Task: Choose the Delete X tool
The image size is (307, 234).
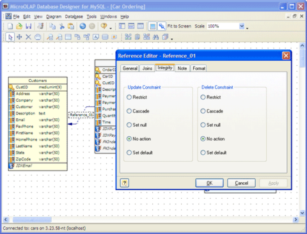Action: [x=28, y=37]
